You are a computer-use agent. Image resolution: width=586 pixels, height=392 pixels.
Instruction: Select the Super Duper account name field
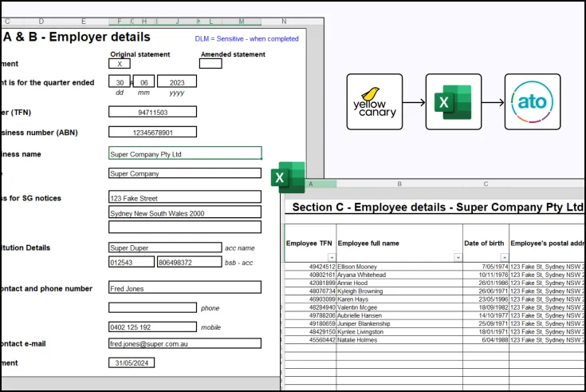point(165,247)
